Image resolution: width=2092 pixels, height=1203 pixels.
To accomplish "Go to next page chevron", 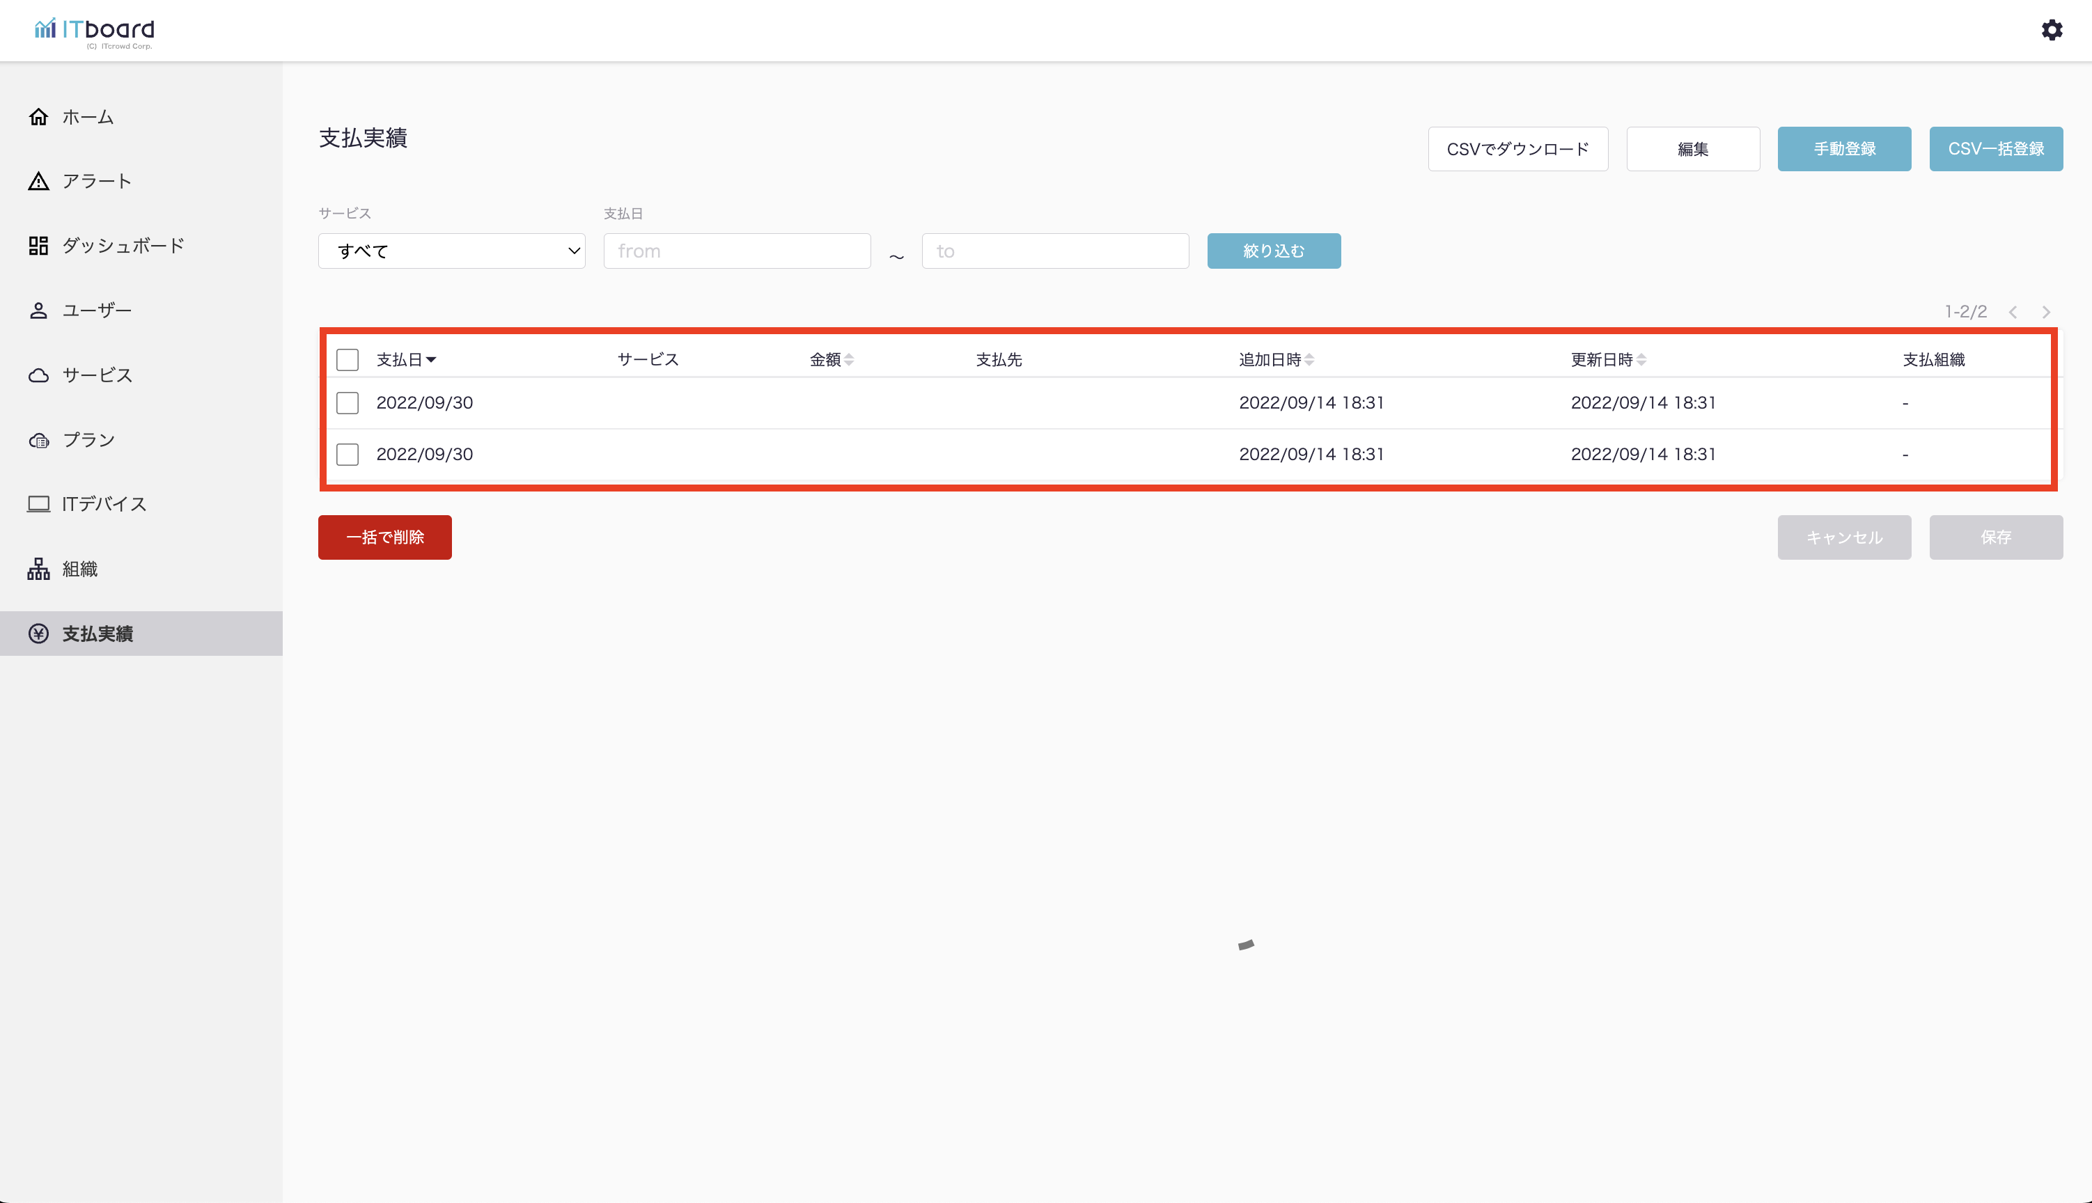I will click(x=2046, y=313).
